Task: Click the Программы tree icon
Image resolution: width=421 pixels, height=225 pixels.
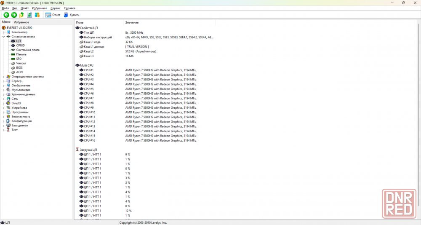Action: pos(8,112)
